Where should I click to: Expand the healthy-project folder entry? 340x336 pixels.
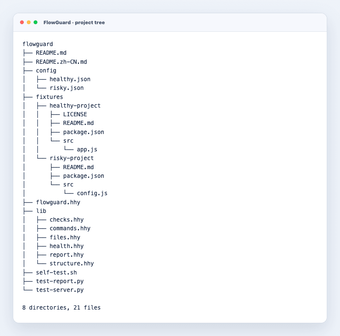click(75, 106)
